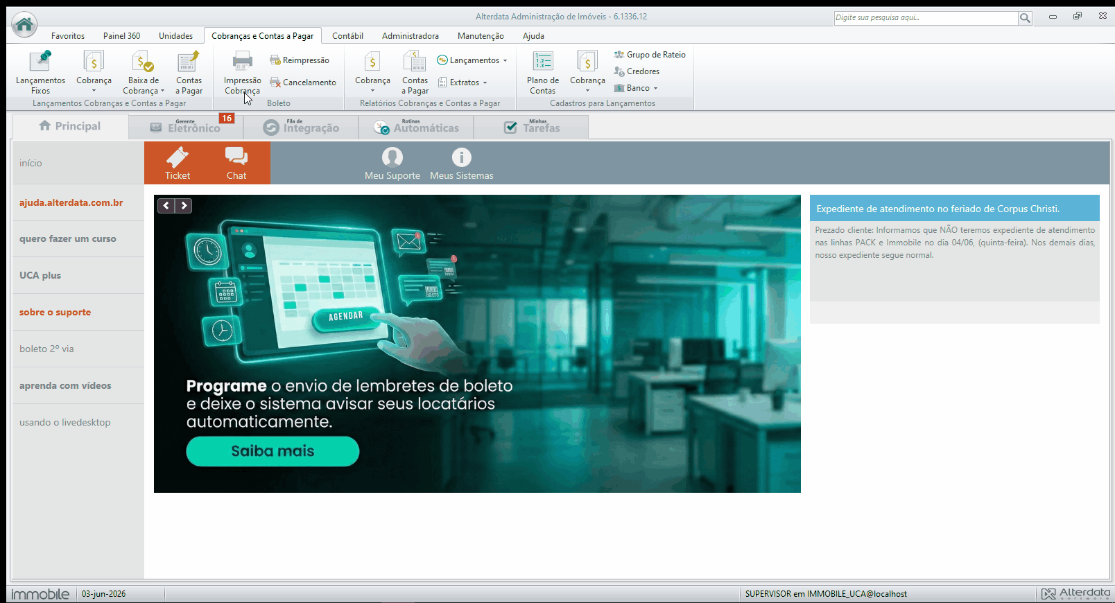This screenshot has width=1115, height=603.
Task: Click Cancelamento boleto option
Action: point(303,82)
